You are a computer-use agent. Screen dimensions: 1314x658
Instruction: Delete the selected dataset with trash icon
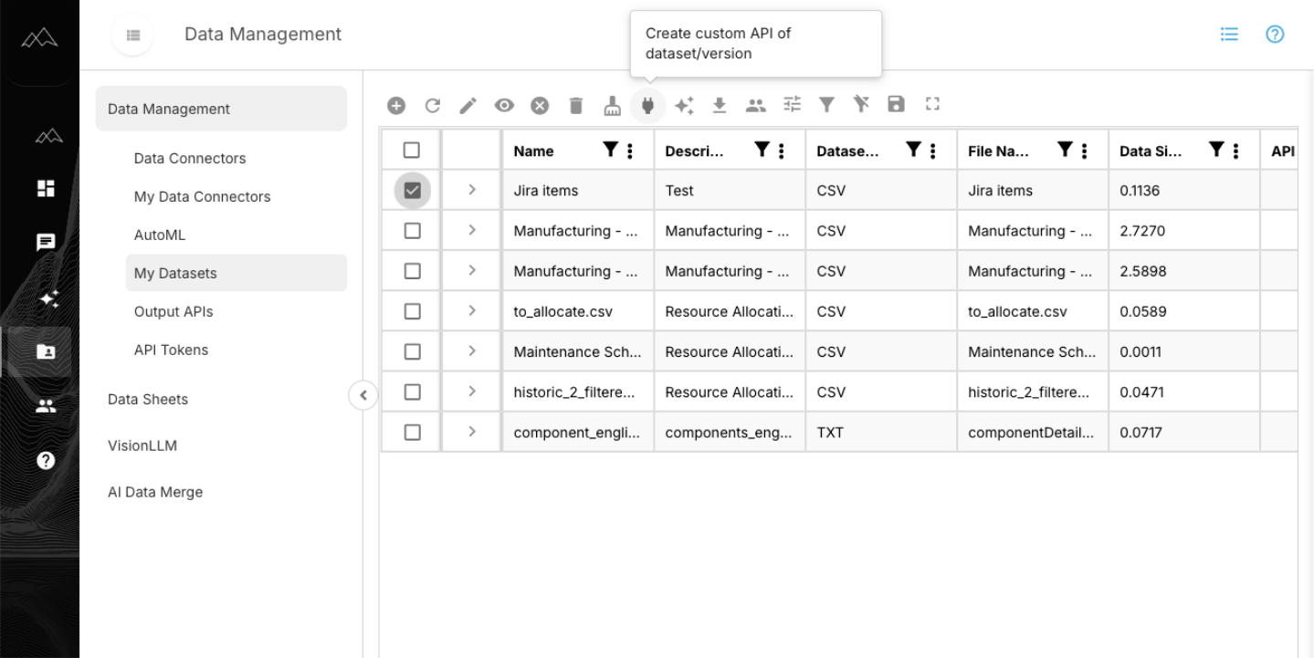[575, 104]
